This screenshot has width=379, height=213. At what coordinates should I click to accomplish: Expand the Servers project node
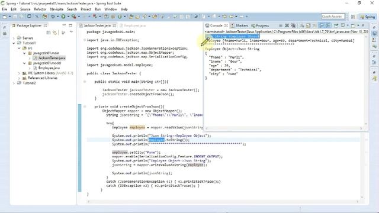[14, 38]
